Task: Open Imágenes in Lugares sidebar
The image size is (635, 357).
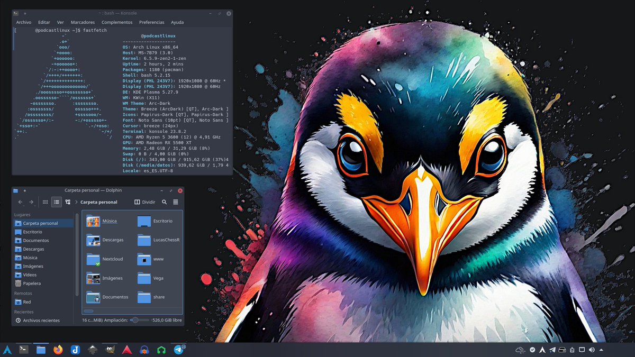Action: (x=44, y=266)
